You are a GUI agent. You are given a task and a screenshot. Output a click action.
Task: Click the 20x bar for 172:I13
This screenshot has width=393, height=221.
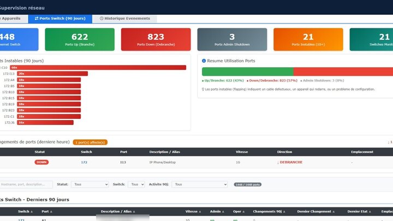point(52,74)
